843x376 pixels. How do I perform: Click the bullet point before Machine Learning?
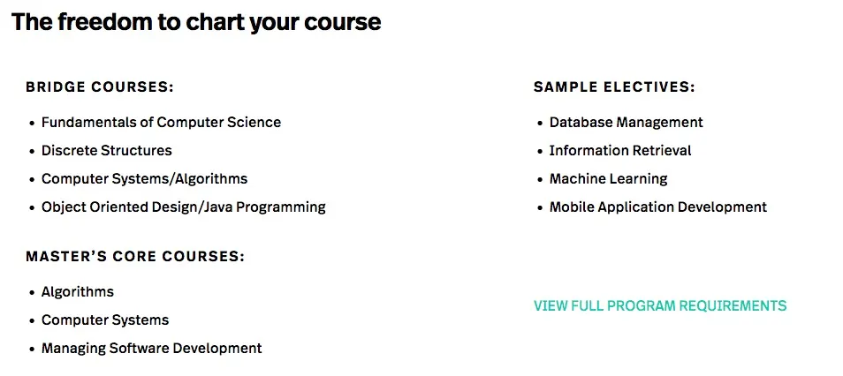540,180
